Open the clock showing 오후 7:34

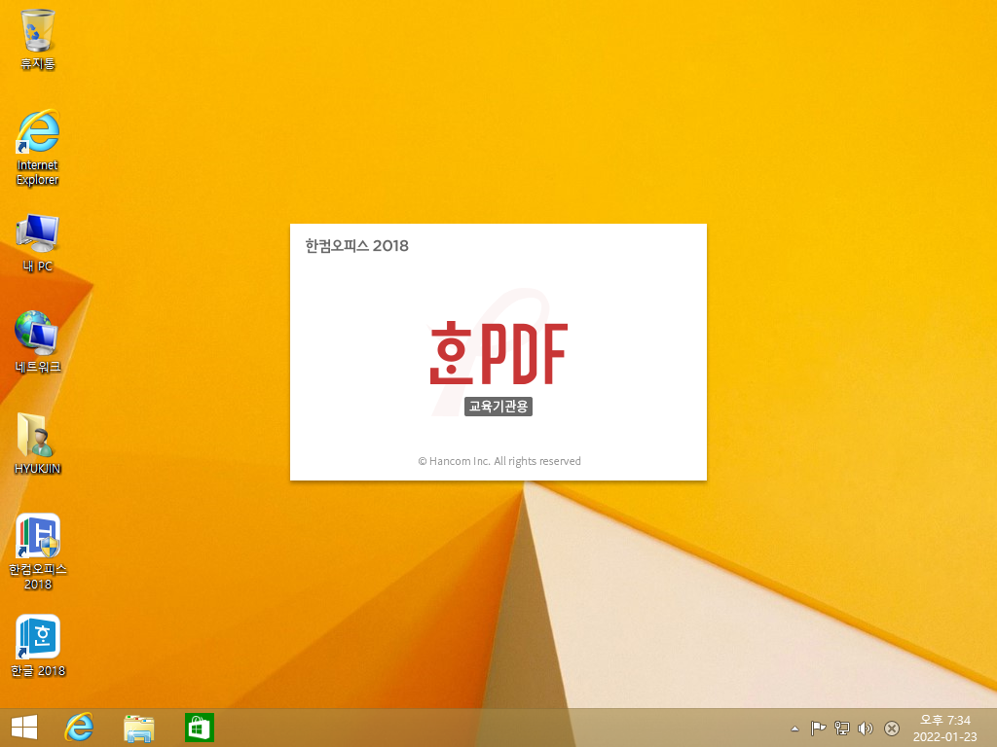(944, 728)
